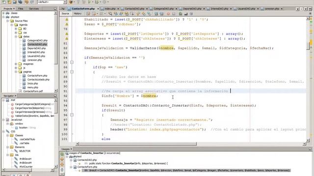Click the Find Previous Occurrence icon
314x176 pixels.
coord(116,14)
